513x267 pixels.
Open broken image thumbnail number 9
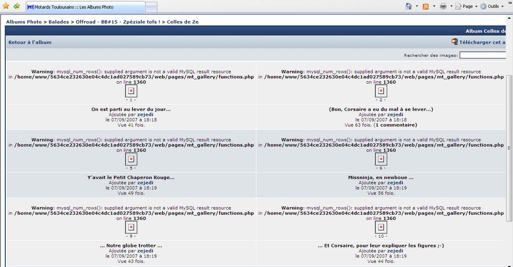131,227
